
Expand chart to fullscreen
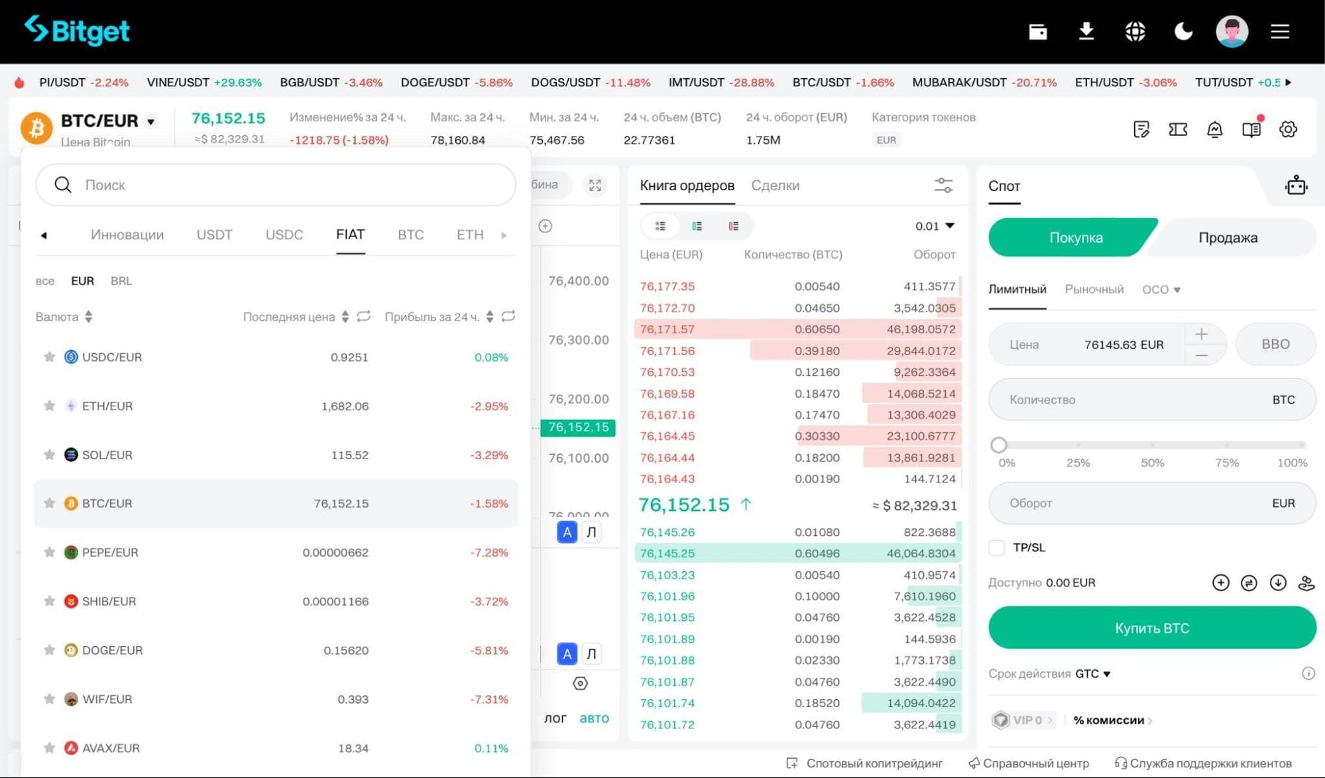pyautogui.click(x=595, y=185)
